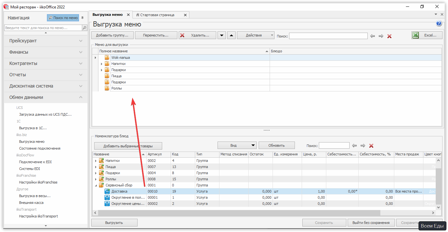The image size is (448, 232).
Task: Click Выгрузить button
Action: [114, 223]
